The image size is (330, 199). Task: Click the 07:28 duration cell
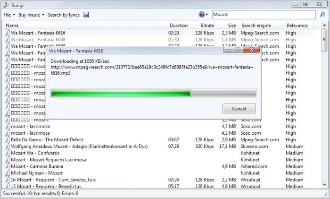tap(173, 147)
